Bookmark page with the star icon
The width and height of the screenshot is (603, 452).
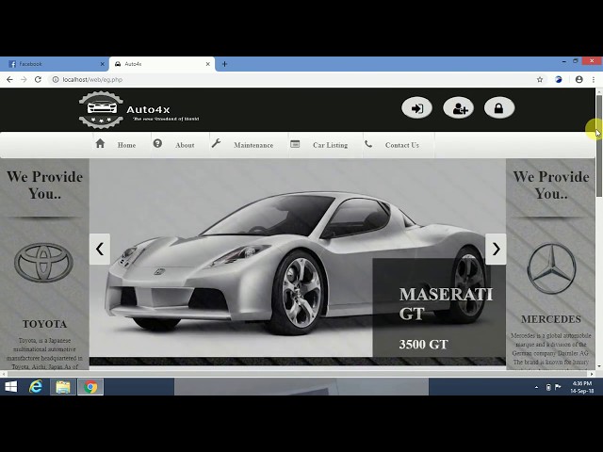tap(540, 79)
